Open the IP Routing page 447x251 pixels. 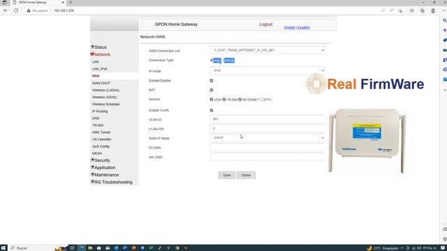(100, 112)
